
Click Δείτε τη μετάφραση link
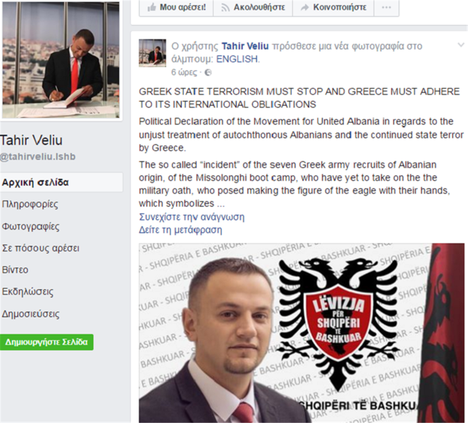pyautogui.click(x=180, y=230)
